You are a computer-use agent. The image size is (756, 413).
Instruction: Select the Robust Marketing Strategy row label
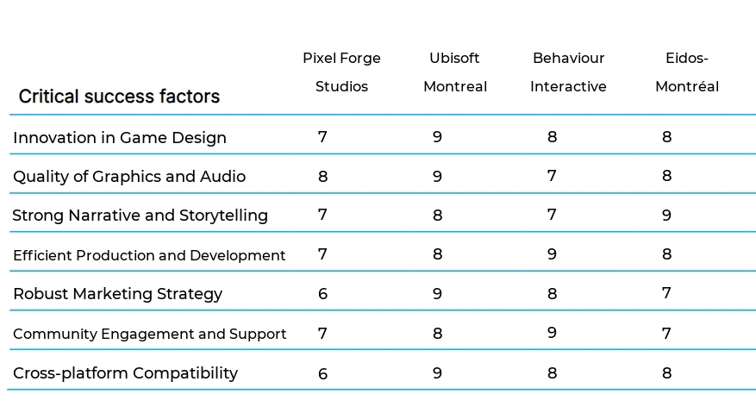point(117,294)
